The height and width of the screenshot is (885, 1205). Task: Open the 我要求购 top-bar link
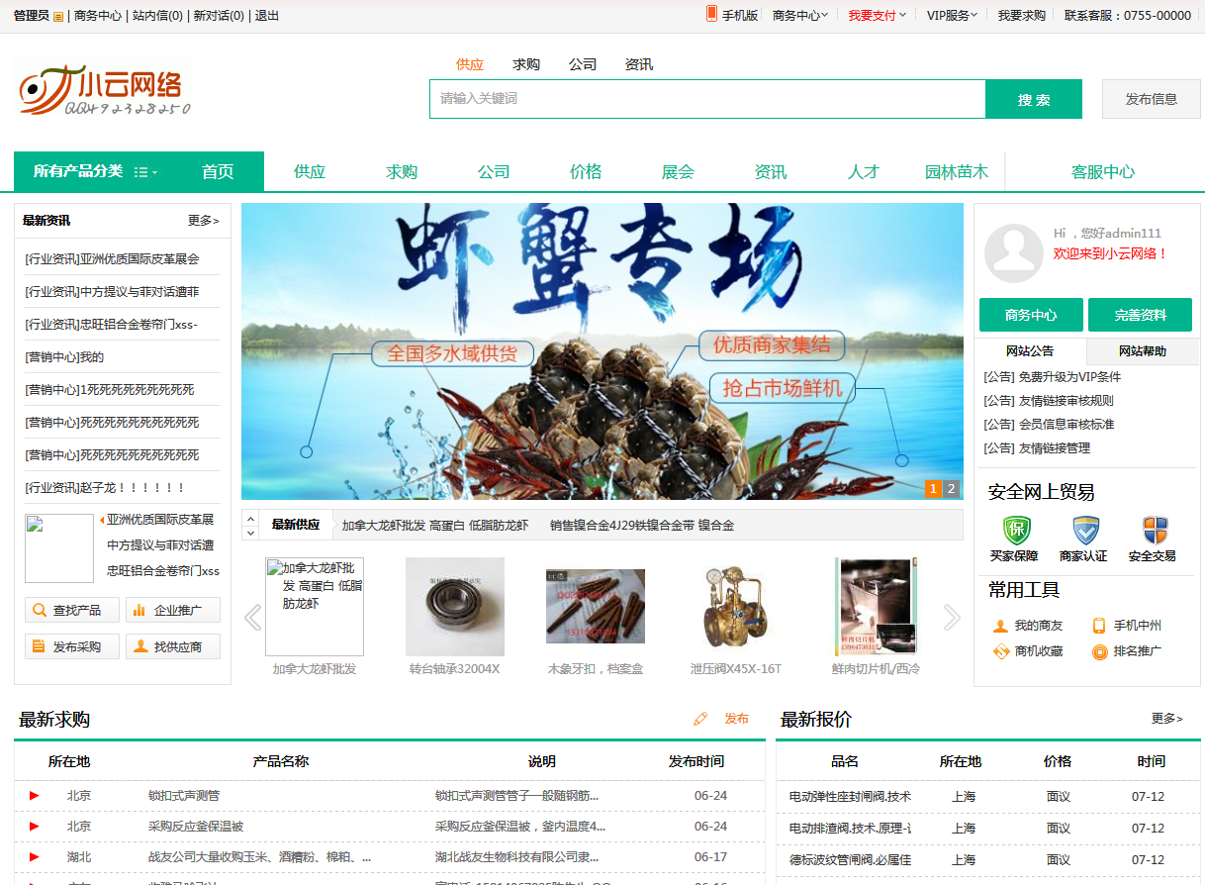click(1022, 15)
